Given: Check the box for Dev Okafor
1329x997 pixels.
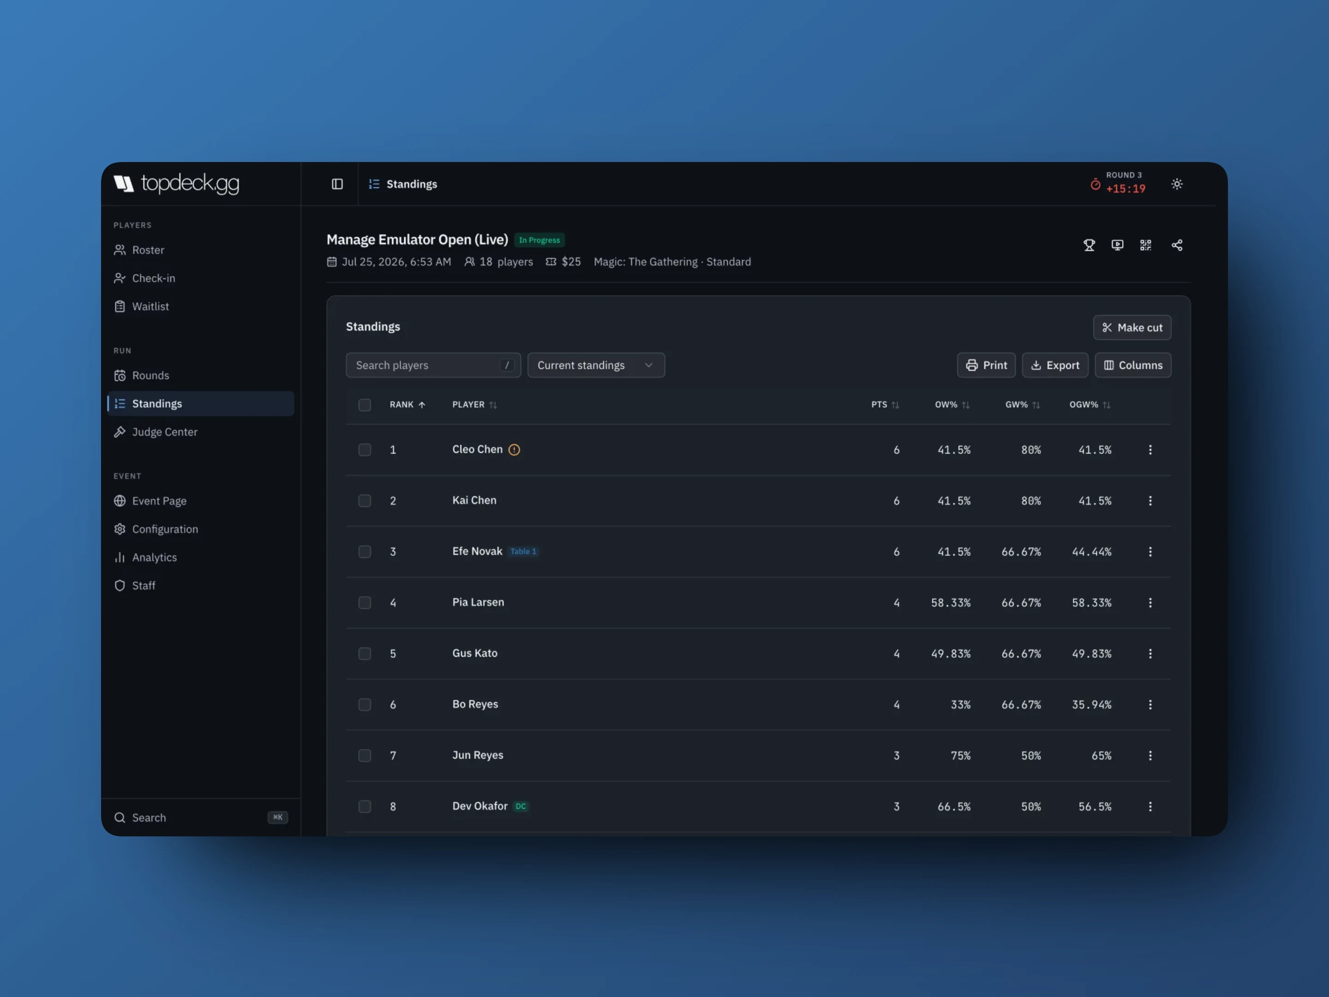Looking at the screenshot, I should click(364, 806).
